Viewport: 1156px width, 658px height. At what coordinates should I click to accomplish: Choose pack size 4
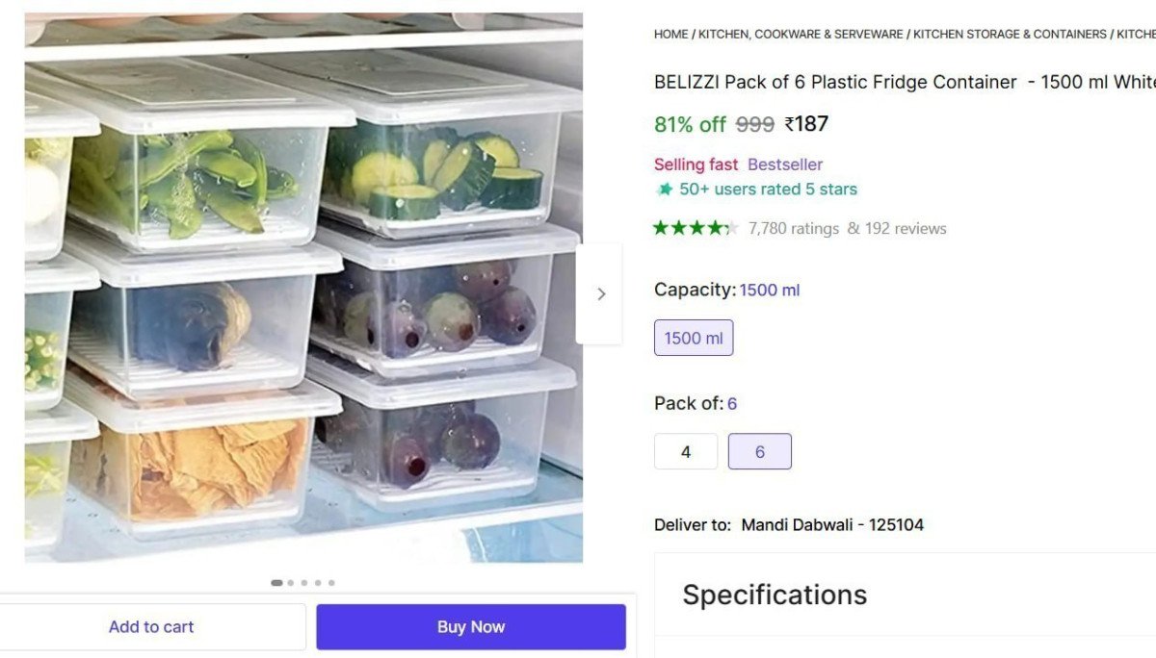coord(686,450)
